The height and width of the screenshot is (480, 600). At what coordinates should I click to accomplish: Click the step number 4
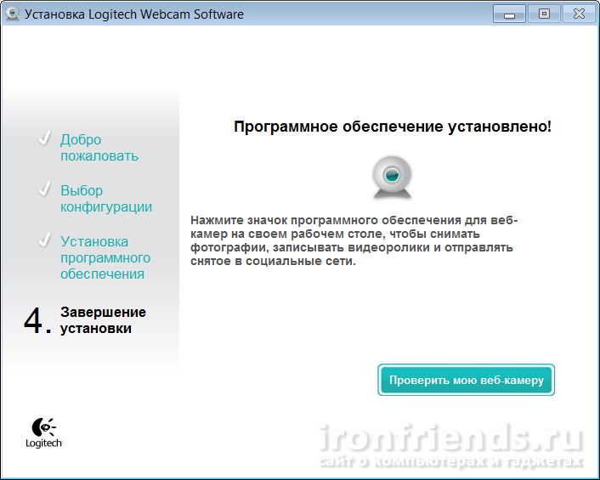point(37,320)
